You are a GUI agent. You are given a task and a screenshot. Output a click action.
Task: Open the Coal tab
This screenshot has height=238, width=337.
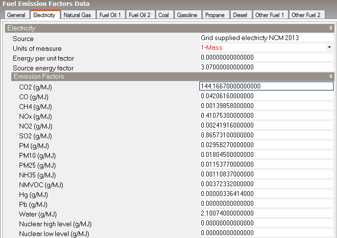164,15
